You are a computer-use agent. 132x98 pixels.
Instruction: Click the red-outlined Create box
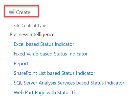(x=21, y=11)
